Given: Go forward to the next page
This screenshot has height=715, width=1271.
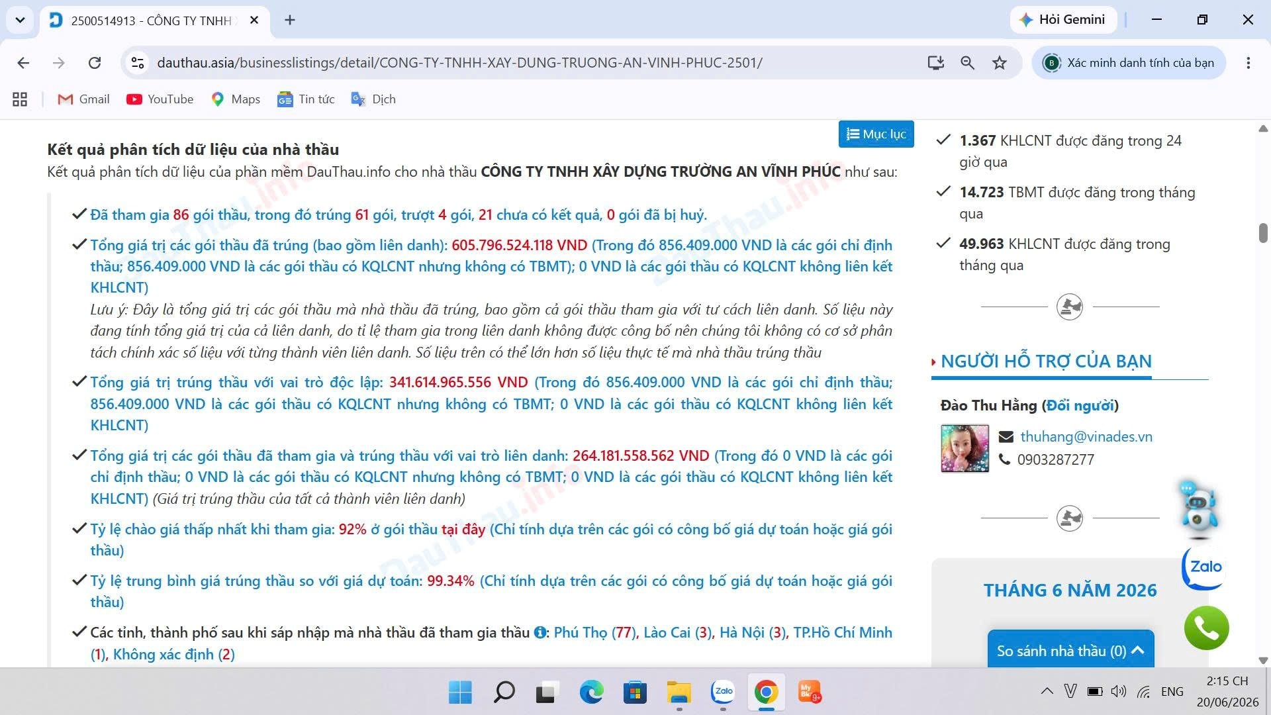Looking at the screenshot, I should [59, 63].
